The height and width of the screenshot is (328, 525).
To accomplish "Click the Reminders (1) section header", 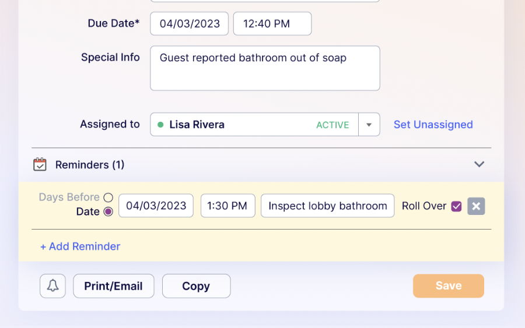I will coord(90,165).
